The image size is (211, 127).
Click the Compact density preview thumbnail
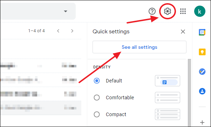tap(168, 114)
